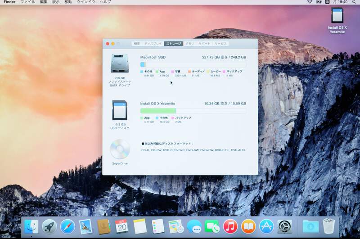Open Maps icon in Dock
This screenshot has width=360, height=239.
pos(176,226)
